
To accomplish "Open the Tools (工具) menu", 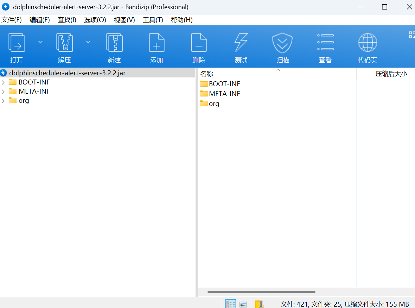I will pos(153,20).
